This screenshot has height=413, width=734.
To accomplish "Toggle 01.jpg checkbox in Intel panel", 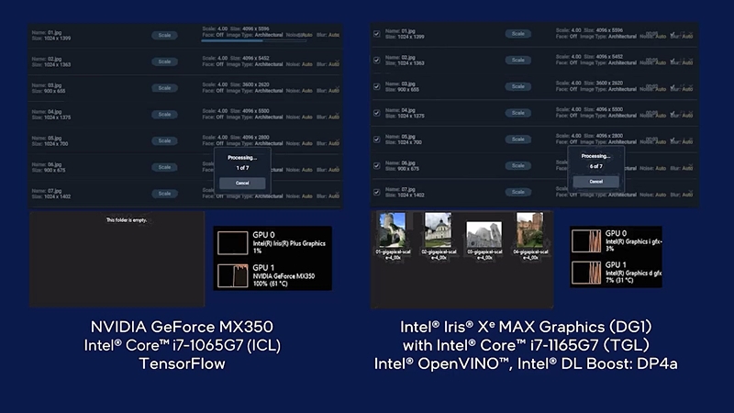I will tap(376, 34).
